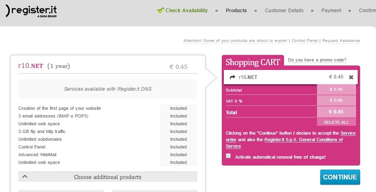Click the Total € 0.45 amount
The height and width of the screenshot is (192, 376).
pos(336,112)
